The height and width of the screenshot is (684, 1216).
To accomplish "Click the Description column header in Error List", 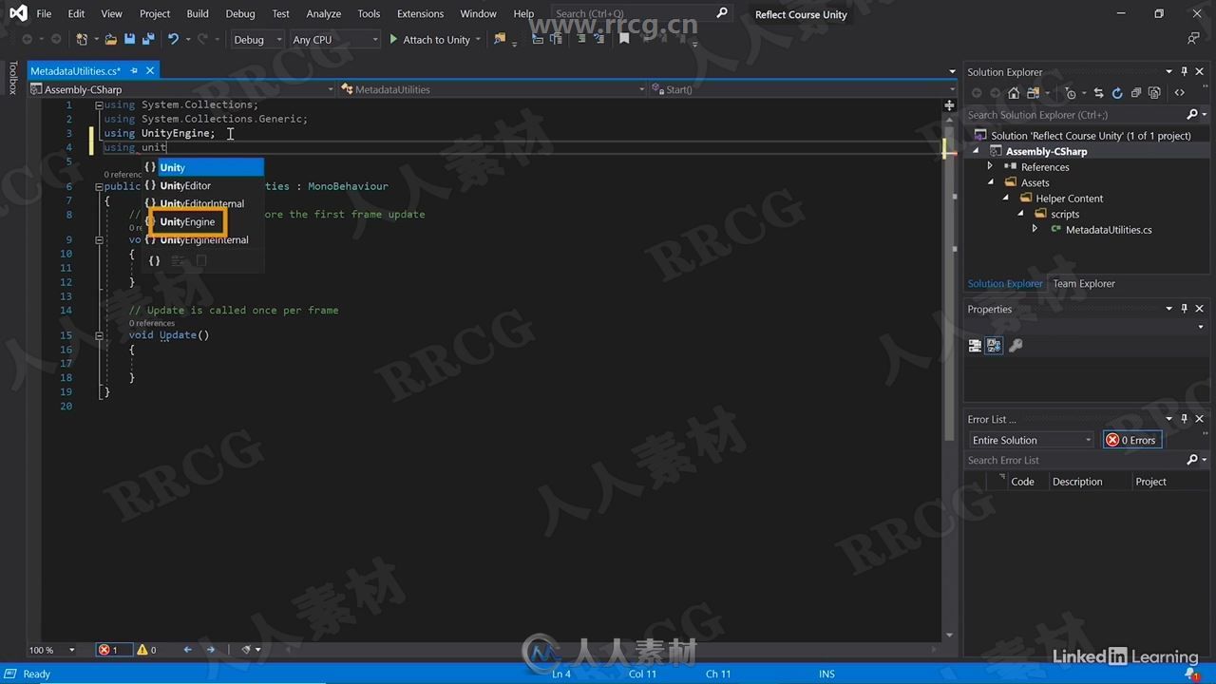I will (x=1077, y=482).
